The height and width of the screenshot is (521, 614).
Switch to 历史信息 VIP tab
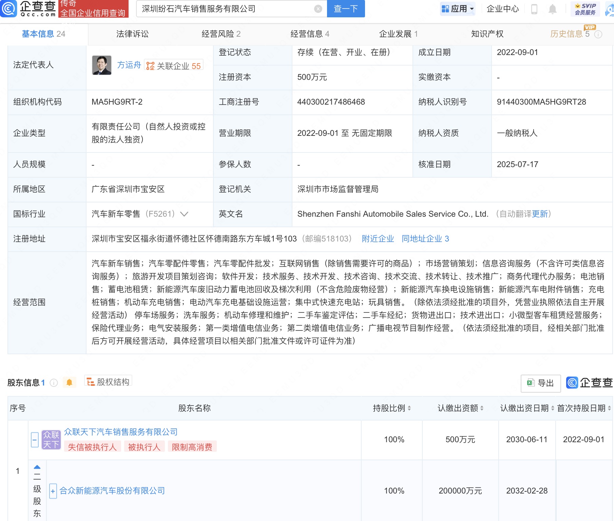point(570,34)
